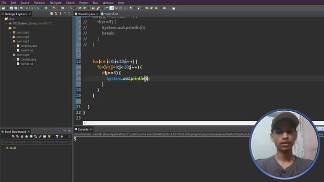Click the Save All toolbar icon

click(x=16, y=8)
